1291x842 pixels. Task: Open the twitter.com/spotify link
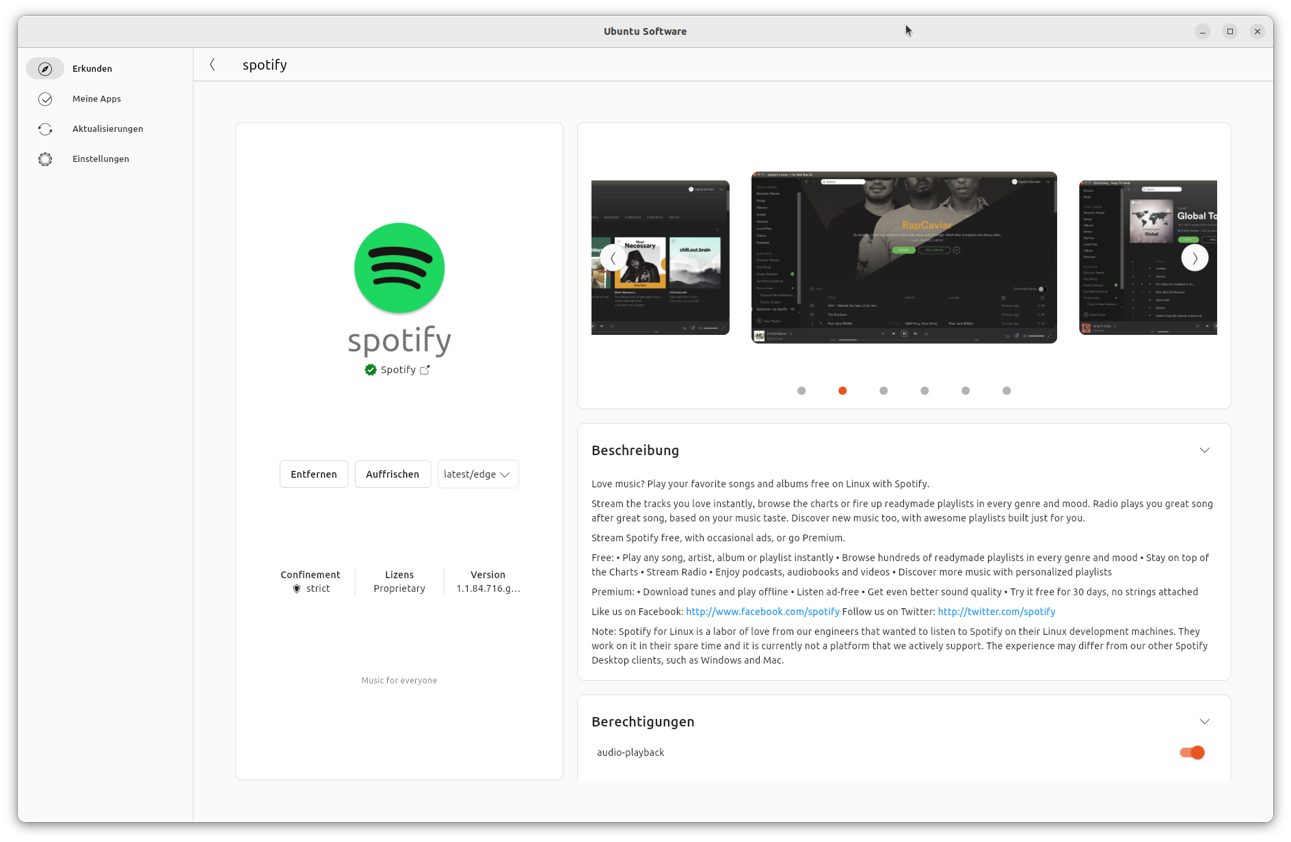(996, 612)
